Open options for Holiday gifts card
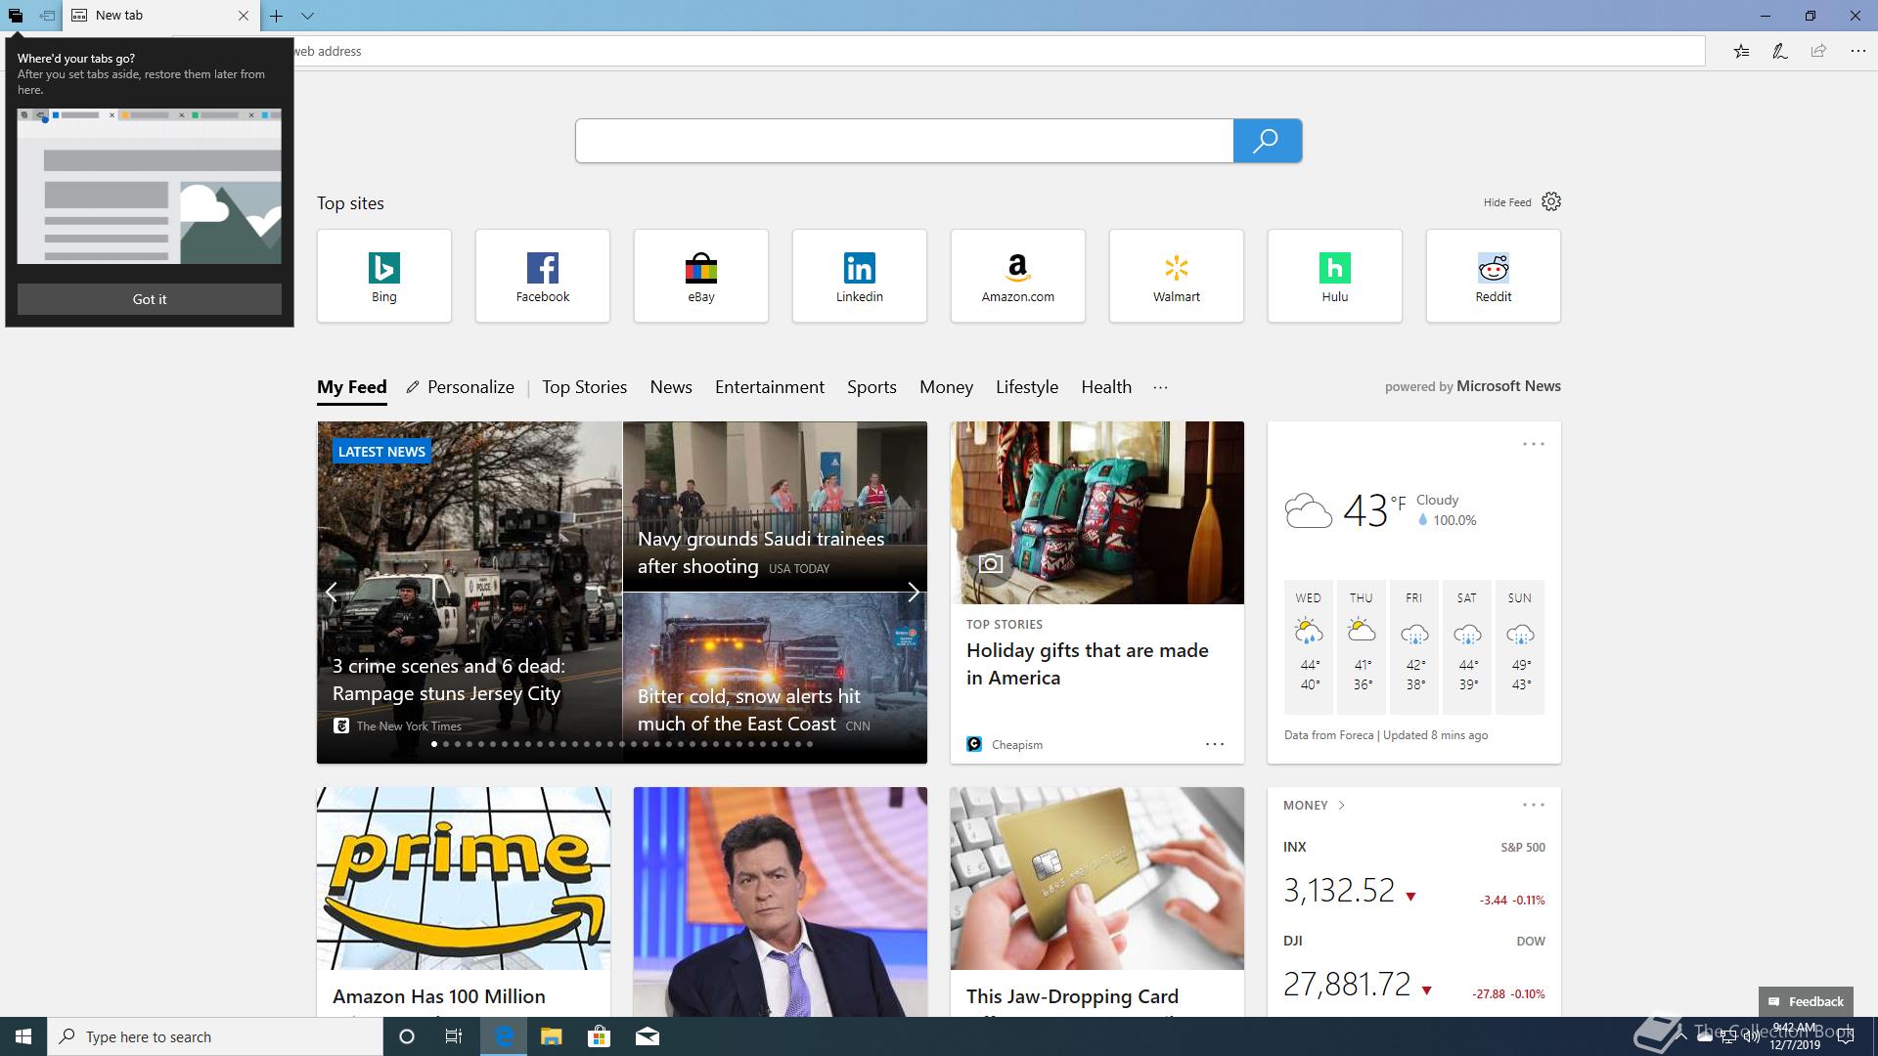 tap(1215, 744)
